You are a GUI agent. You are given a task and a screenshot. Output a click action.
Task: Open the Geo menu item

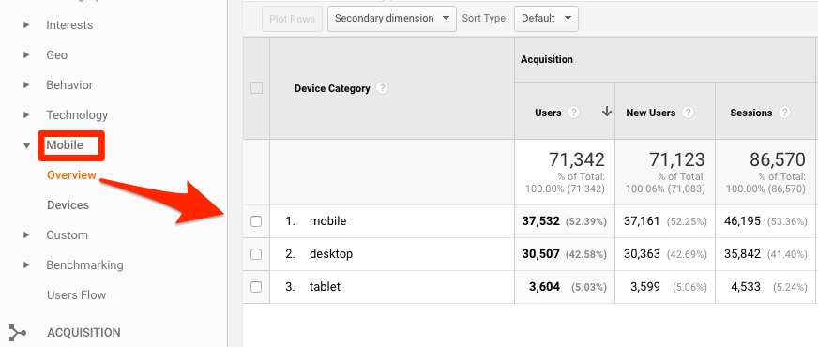click(x=57, y=54)
